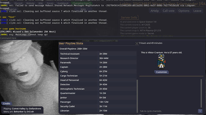Viewport: 206px width, 115px height.
Task: Click the current map NT14 Plasma text
Action: pos(140,31)
